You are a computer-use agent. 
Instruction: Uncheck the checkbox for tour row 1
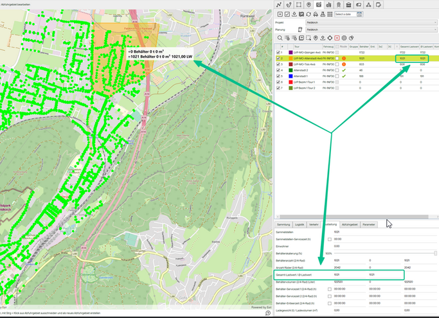[x=278, y=52]
